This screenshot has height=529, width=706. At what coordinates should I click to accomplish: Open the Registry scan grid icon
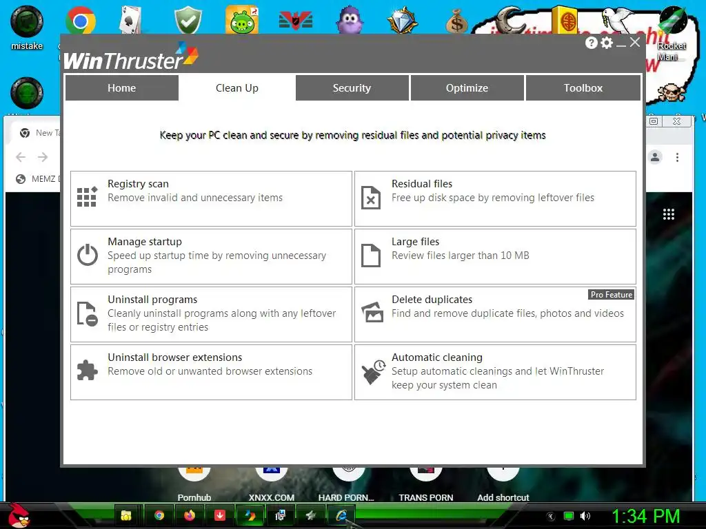click(87, 196)
